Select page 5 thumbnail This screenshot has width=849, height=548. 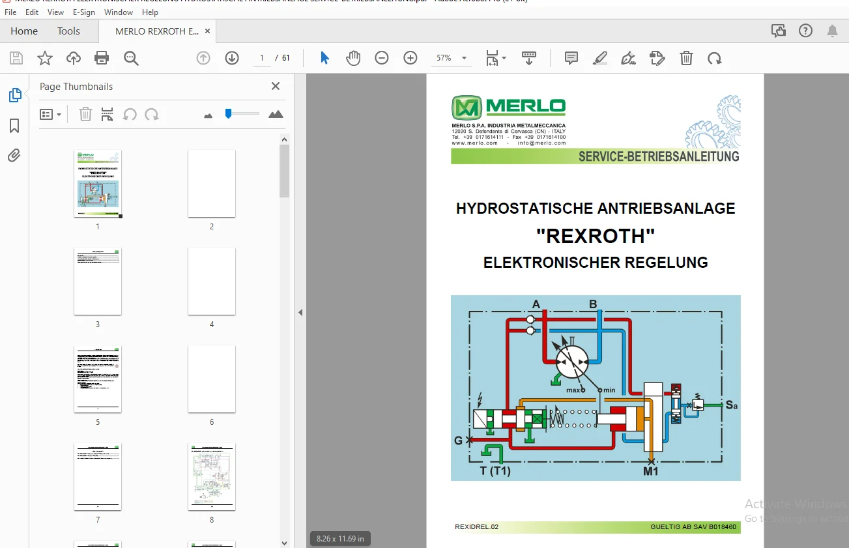tap(98, 379)
